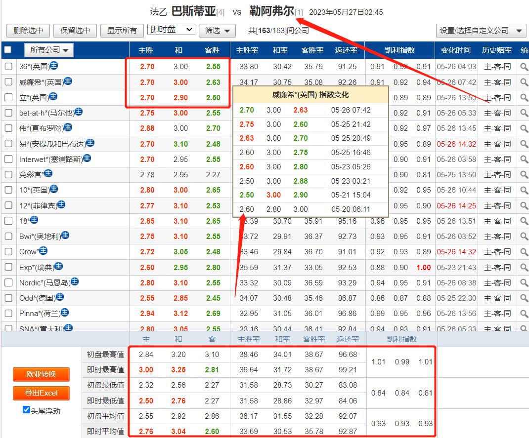Screen dimensions: 529x438
Task: Uncheck the 头尾浮动 checkbox
Action: (x=26, y=410)
